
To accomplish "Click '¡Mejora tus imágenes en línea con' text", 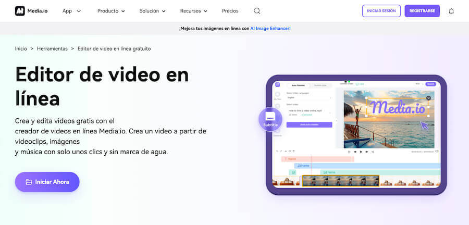I will (x=214, y=29).
